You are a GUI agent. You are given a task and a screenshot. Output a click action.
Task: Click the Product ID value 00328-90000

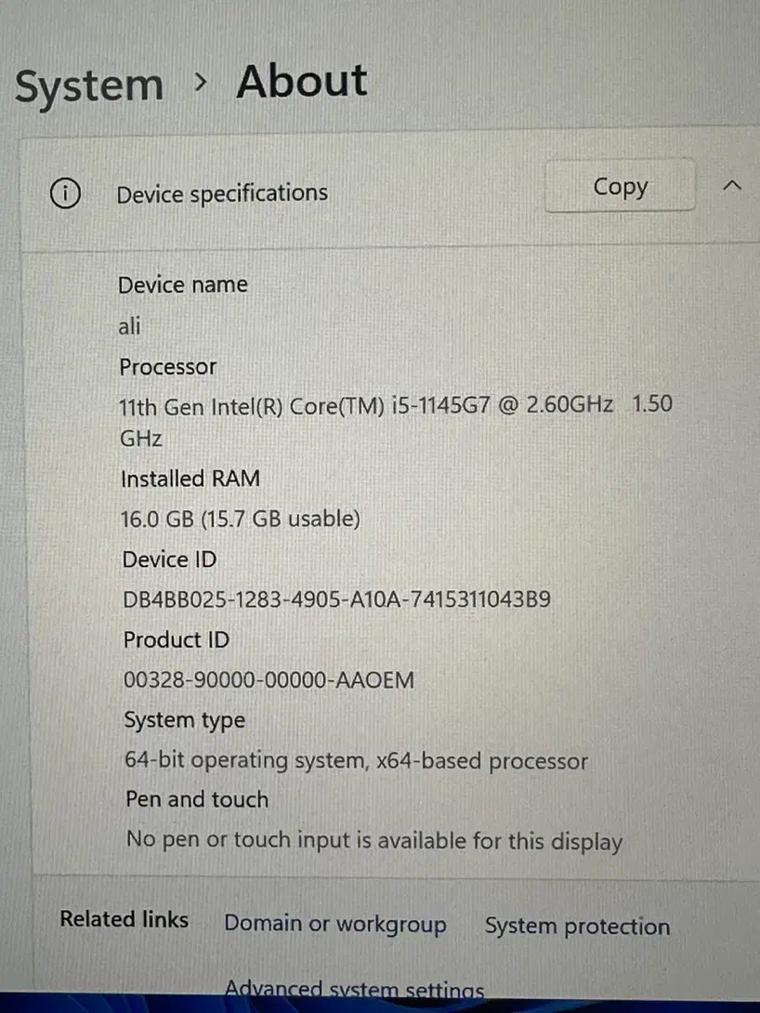coord(269,679)
